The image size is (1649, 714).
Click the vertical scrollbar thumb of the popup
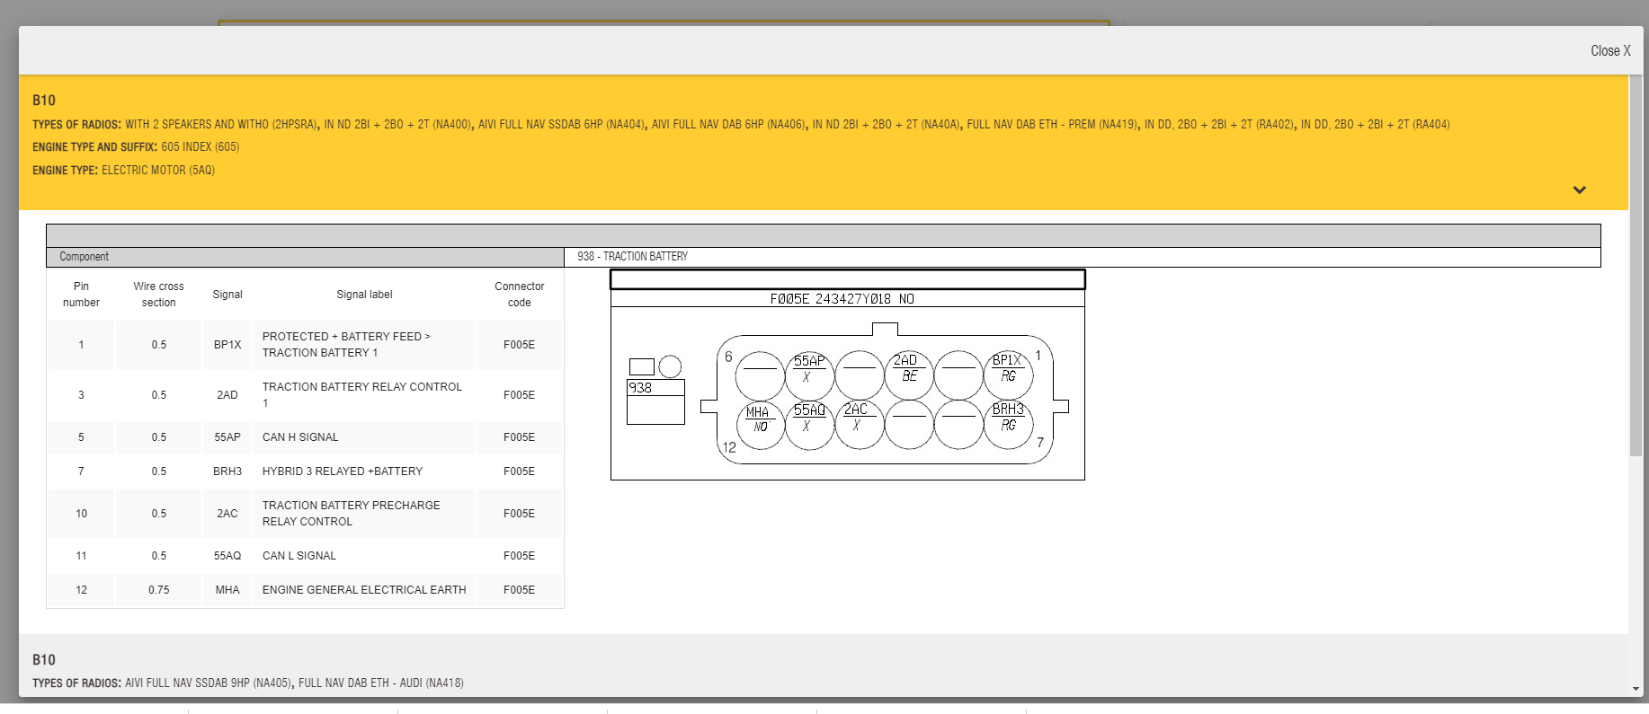click(1636, 269)
